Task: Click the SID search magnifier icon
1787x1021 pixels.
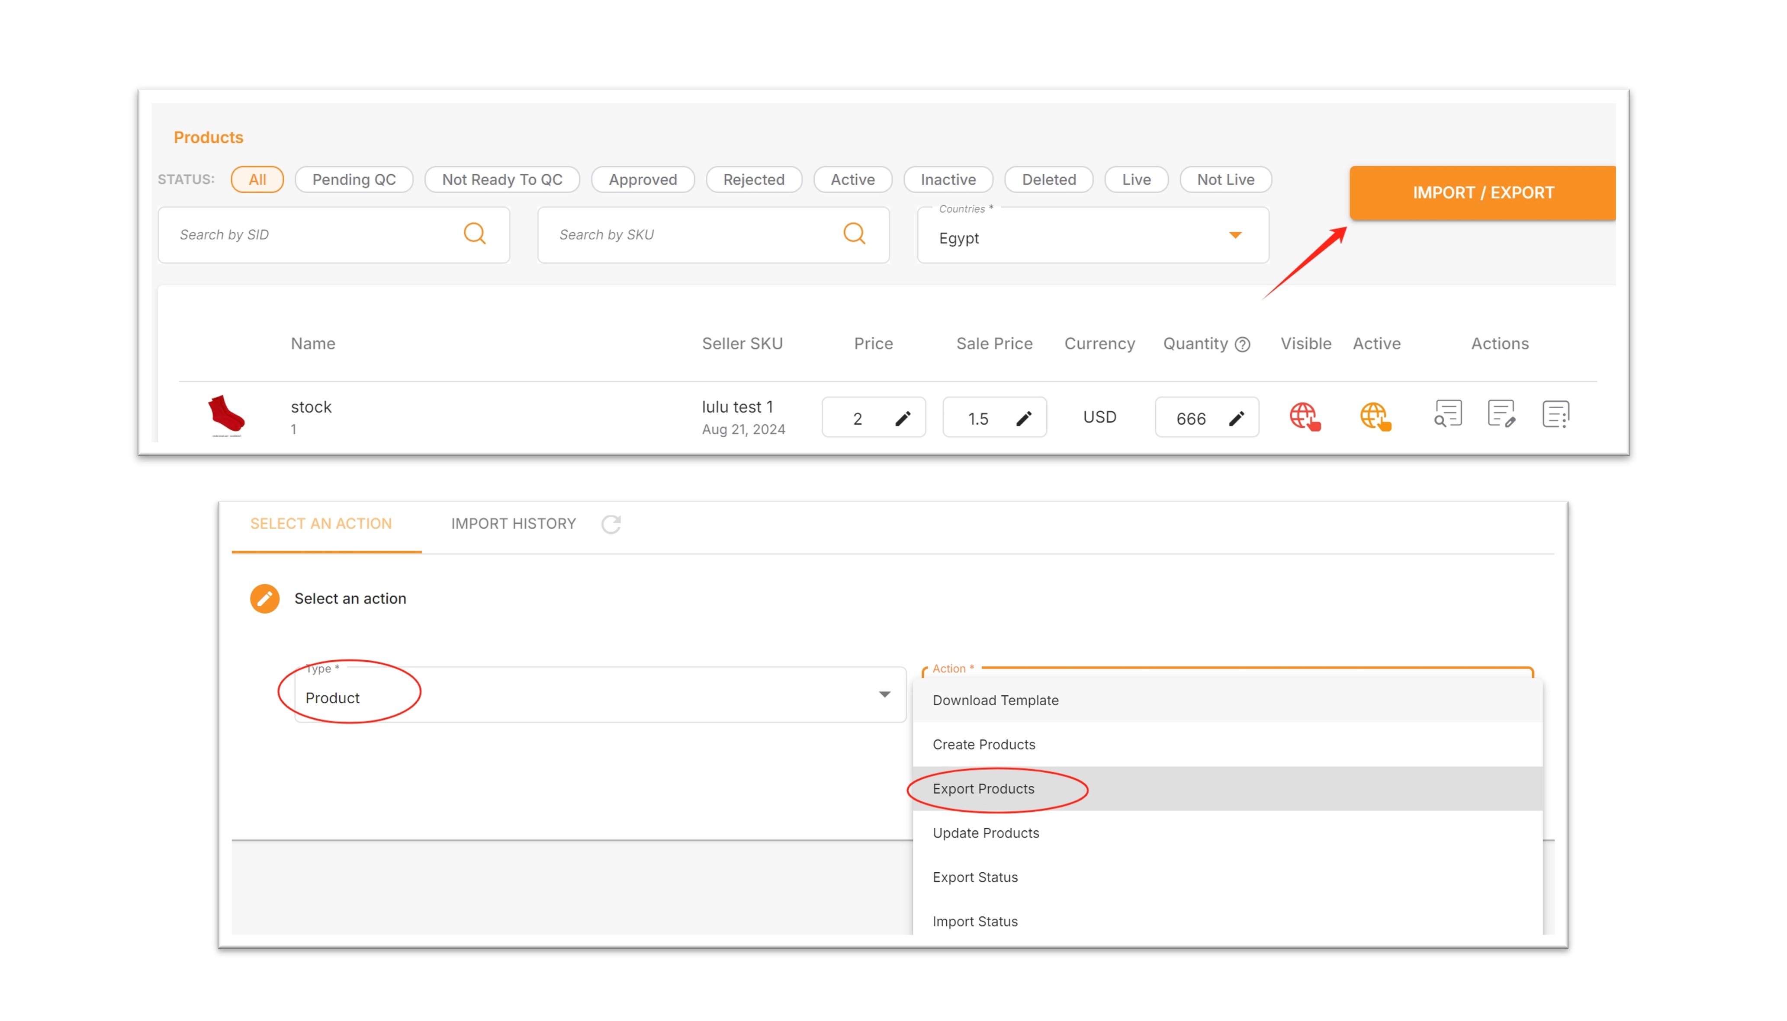Action: 474,234
